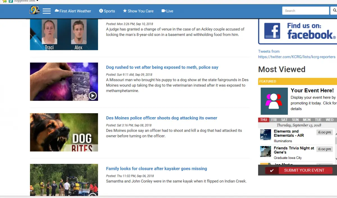This screenshot has width=337, height=198.
Task: Open the meth dog story headline
Action: tap(162, 67)
